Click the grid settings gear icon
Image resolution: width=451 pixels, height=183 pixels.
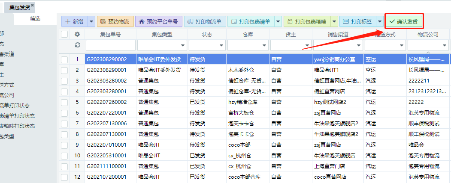[77, 35]
